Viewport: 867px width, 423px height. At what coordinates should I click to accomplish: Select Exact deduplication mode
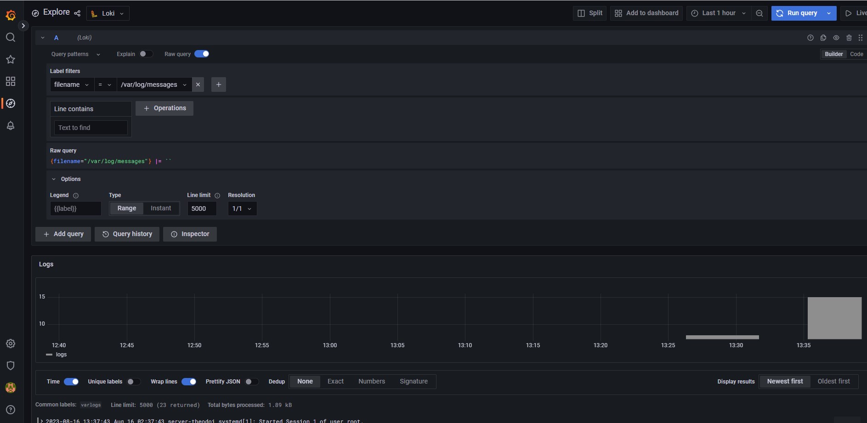coord(336,381)
